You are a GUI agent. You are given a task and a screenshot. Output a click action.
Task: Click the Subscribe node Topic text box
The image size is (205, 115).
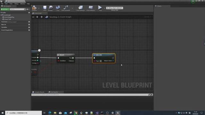point(101,61)
